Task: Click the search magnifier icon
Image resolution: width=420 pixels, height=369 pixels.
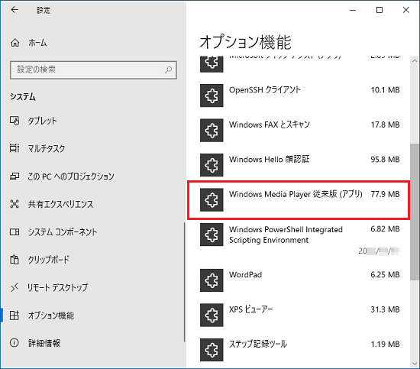Action: (168, 70)
